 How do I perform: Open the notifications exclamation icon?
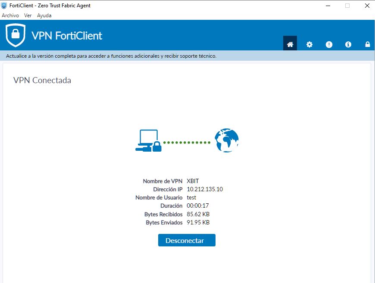[329, 44]
